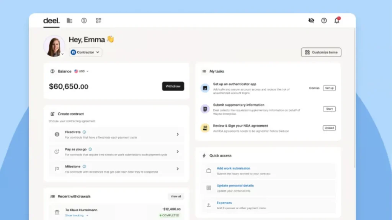The image size is (392, 220).
Task: Open the help question mark icon
Action: [x=324, y=21]
